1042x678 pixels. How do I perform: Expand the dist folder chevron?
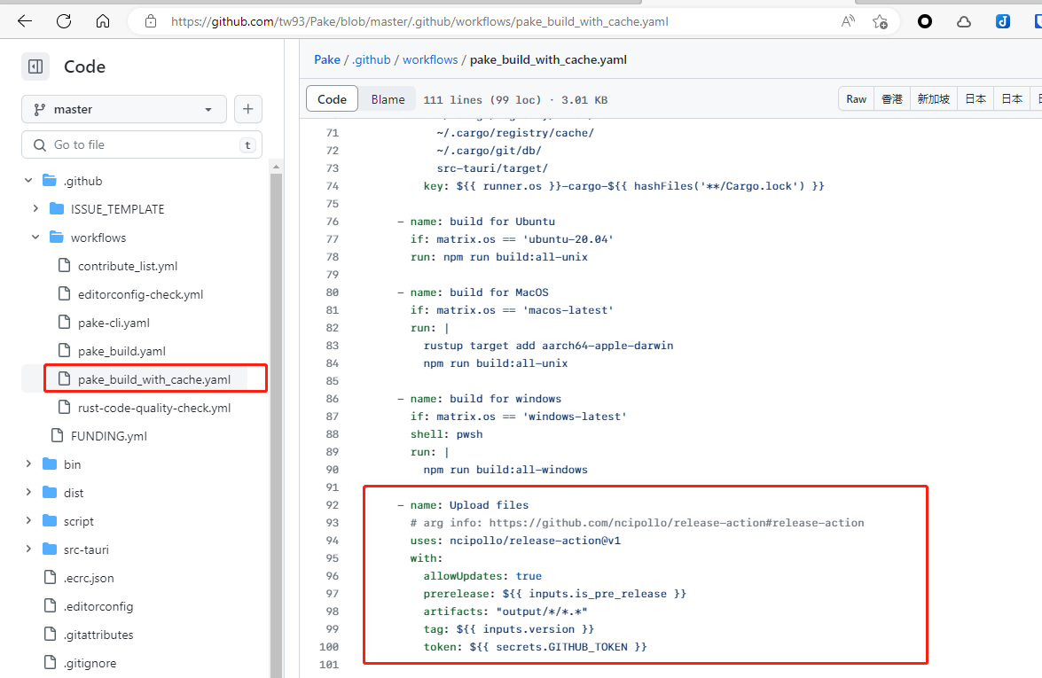(x=27, y=493)
